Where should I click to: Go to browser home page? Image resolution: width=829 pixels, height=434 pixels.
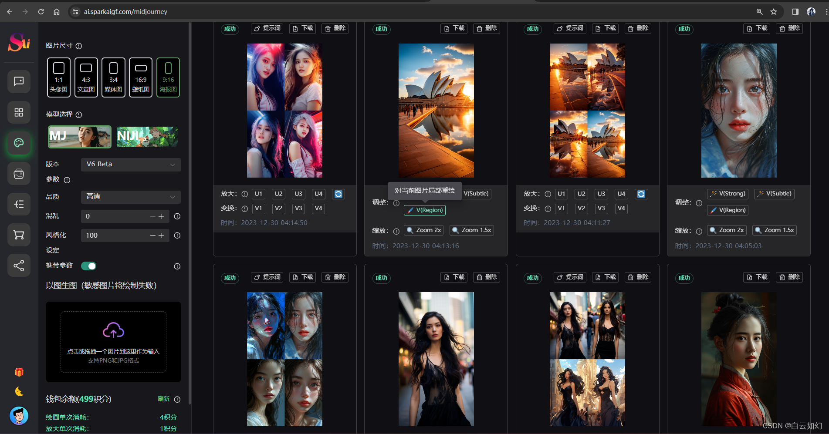(57, 12)
